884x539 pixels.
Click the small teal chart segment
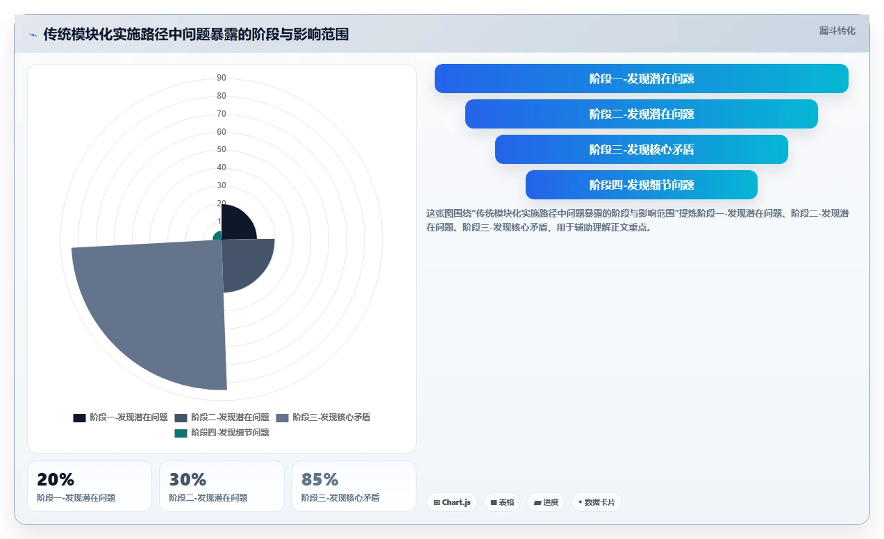pos(217,235)
